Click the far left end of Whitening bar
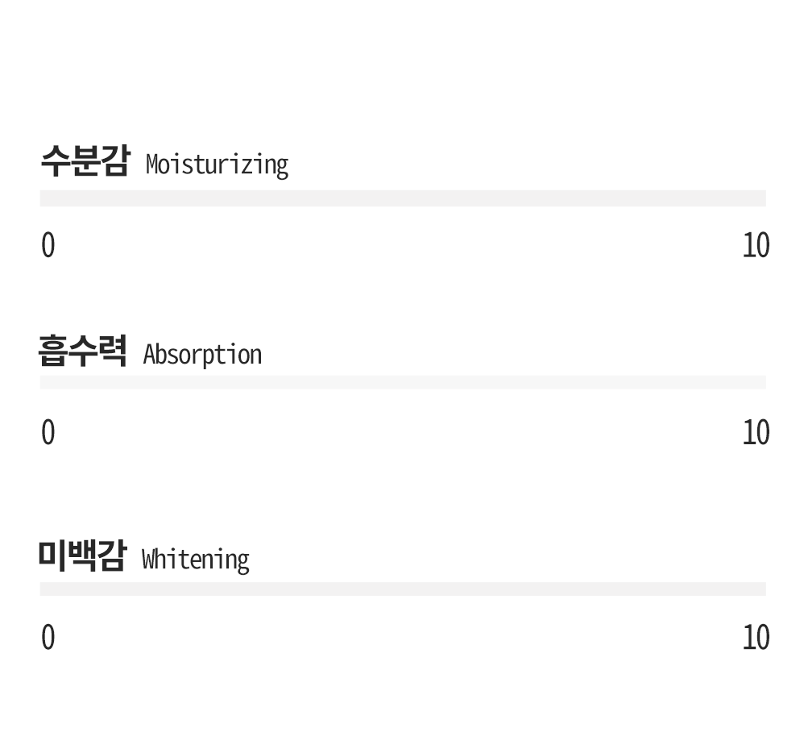The image size is (804, 749). pyautogui.click(x=42, y=589)
